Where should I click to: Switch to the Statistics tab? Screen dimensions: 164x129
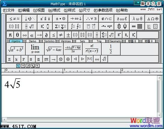pos(49,41)
